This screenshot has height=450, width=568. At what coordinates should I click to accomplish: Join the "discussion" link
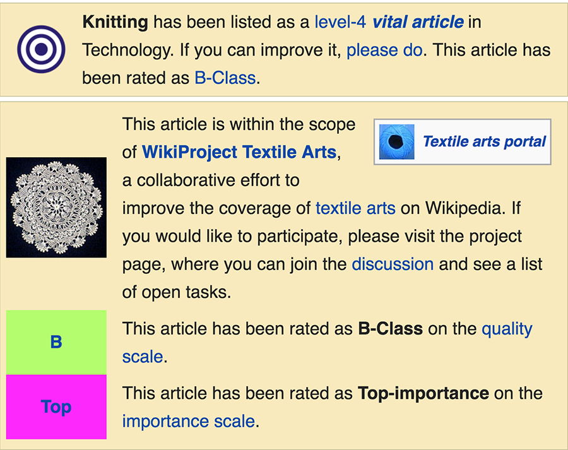(392, 263)
